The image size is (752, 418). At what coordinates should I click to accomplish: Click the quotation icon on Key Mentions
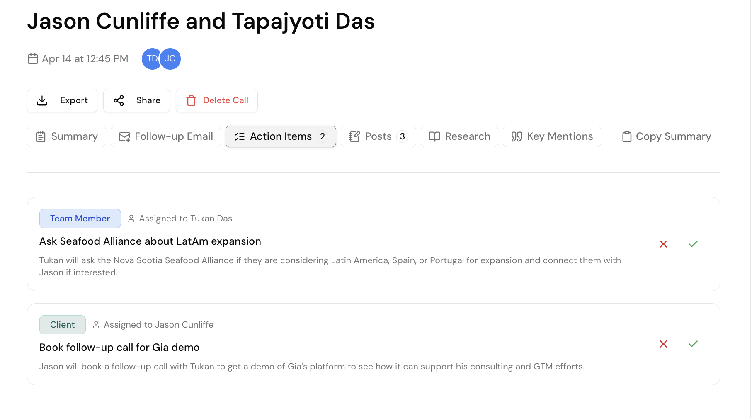point(517,136)
